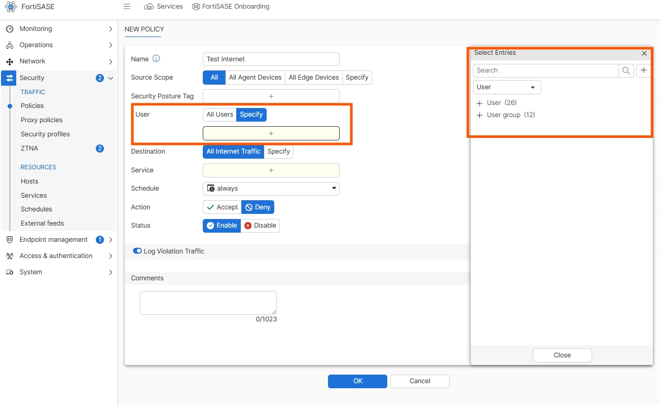Set Source Scope to All Edge Devices
Screen dimensions: 660x405
[314, 78]
